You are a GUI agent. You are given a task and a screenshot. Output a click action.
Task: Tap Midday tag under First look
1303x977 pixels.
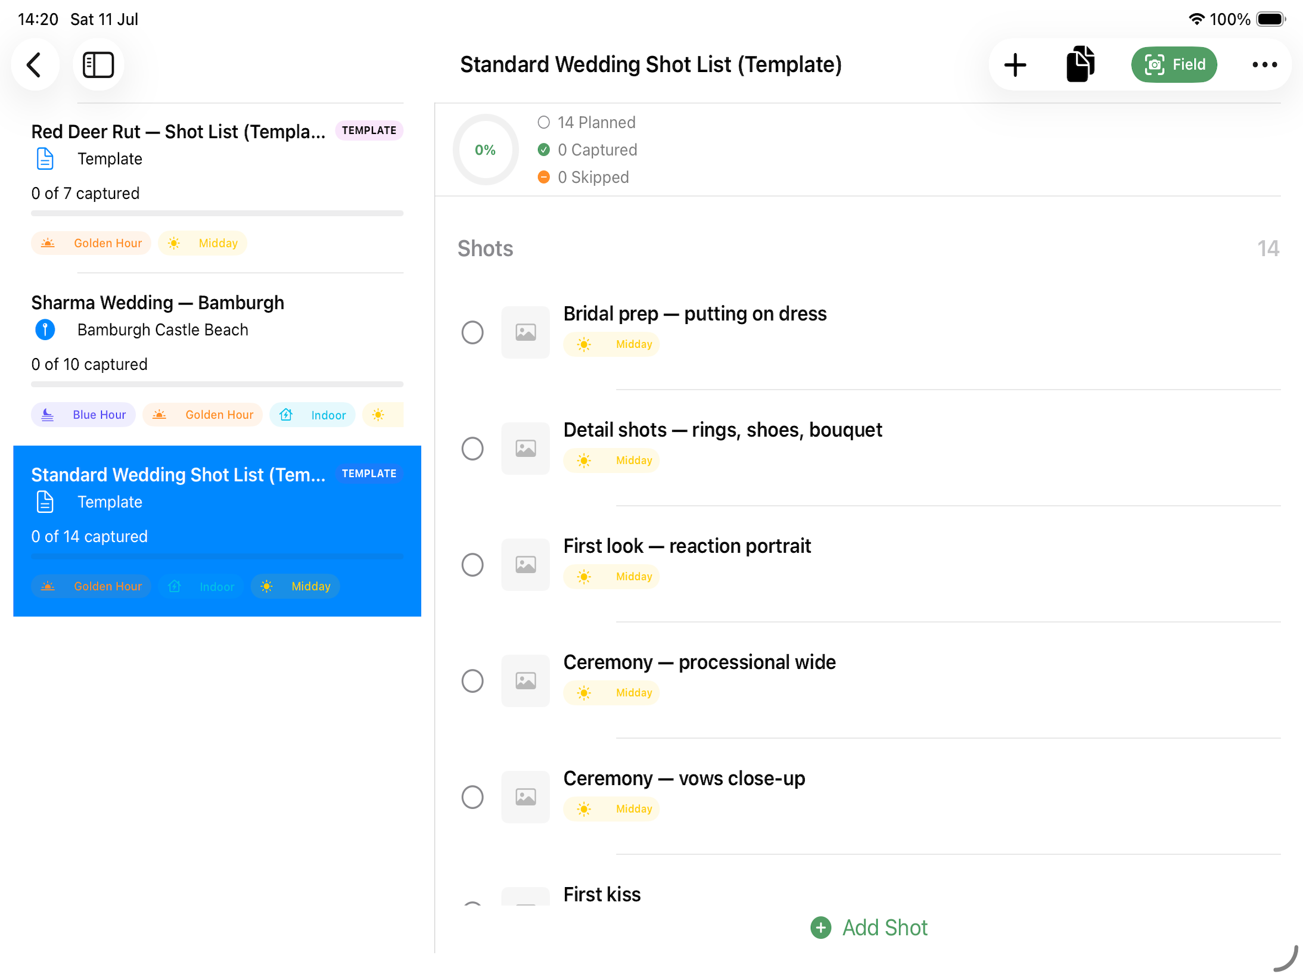[x=612, y=577]
